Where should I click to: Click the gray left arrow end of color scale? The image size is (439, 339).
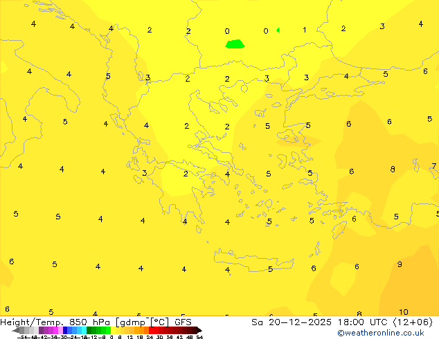16,330
